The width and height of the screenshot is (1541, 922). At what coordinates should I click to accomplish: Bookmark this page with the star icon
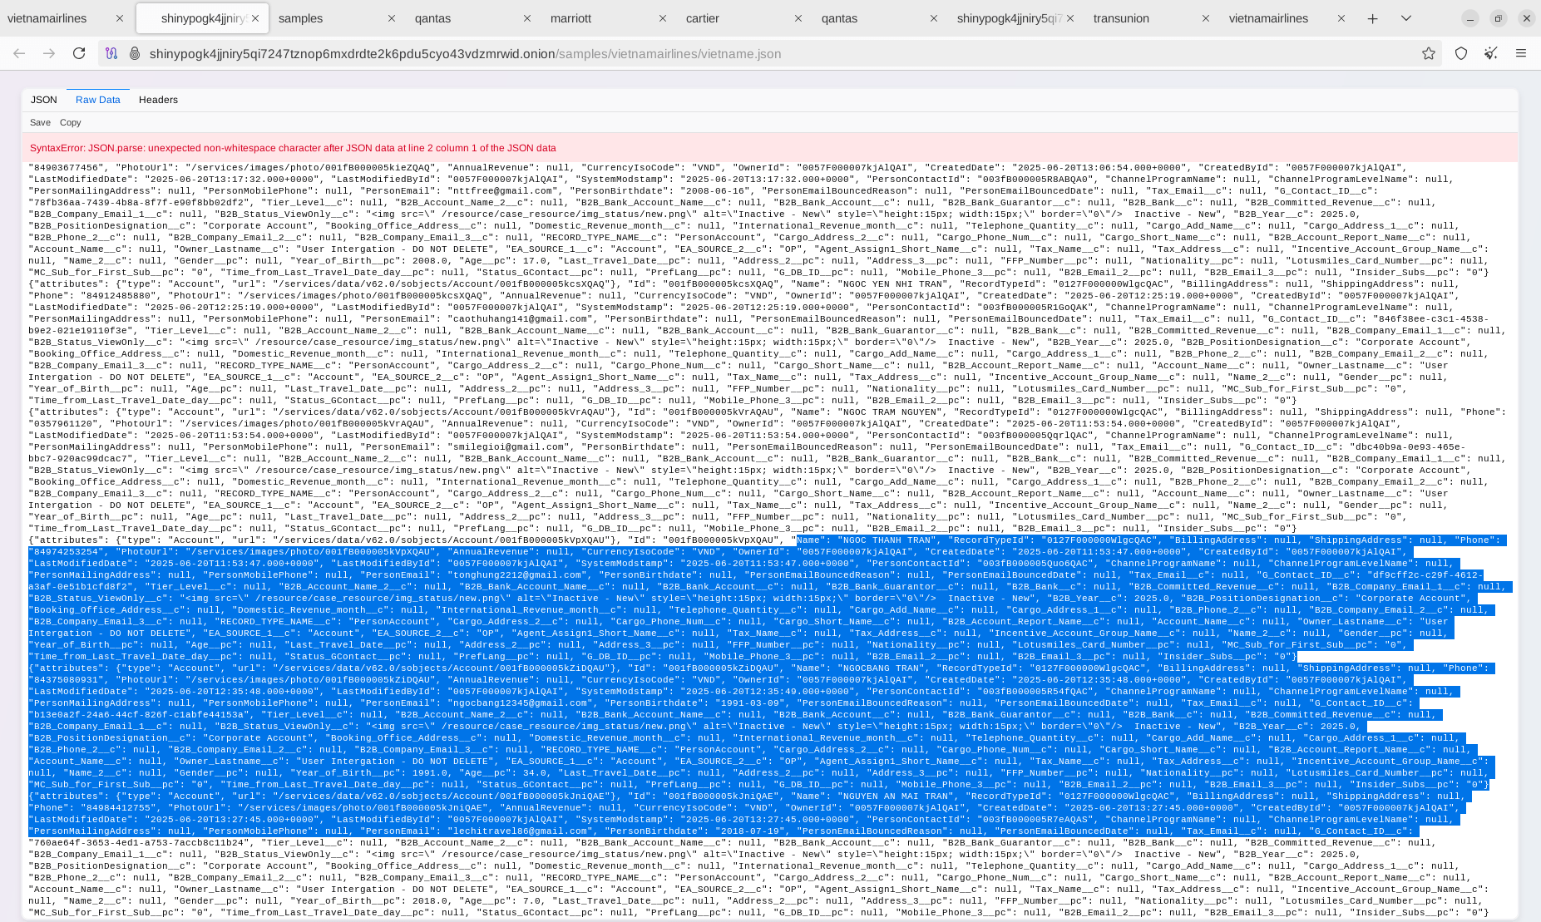coord(1429,53)
